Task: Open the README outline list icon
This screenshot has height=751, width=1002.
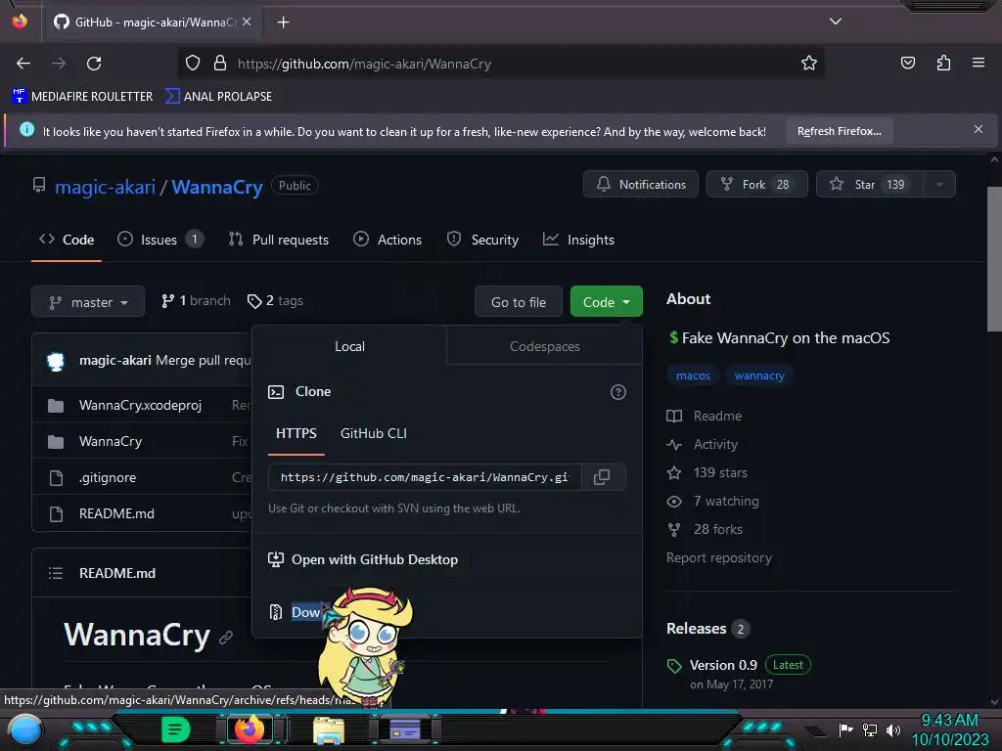Action: pyautogui.click(x=56, y=573)
